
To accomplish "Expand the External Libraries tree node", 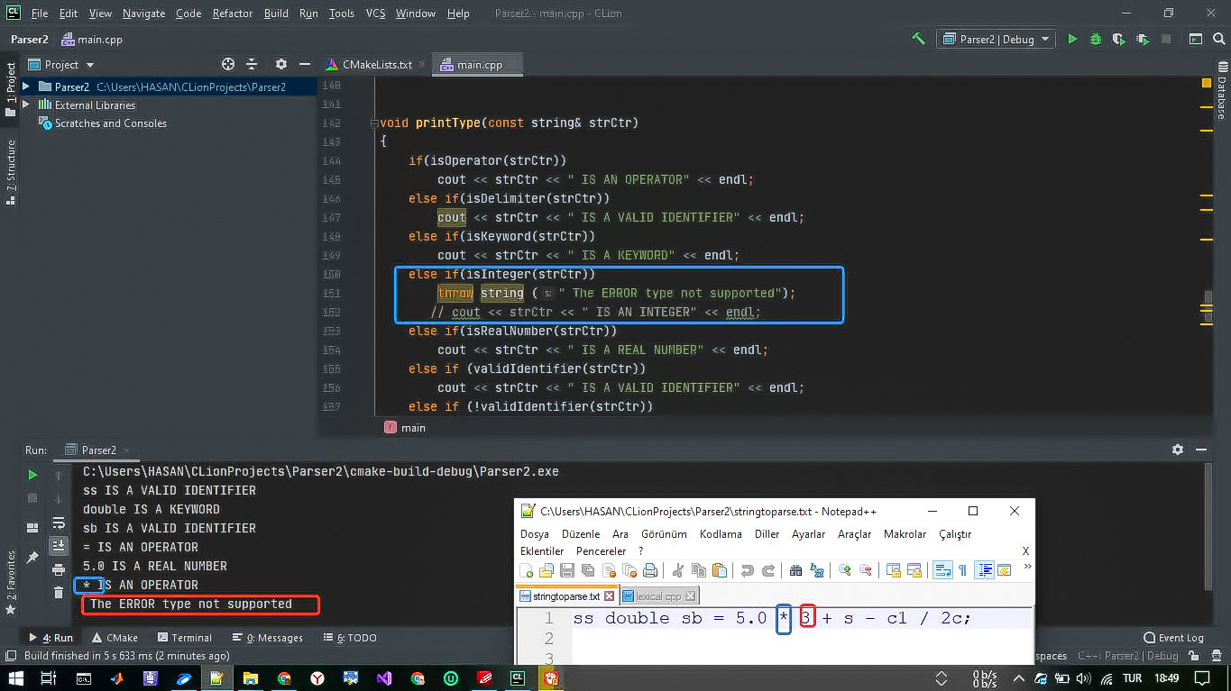I will coord(25,105).
